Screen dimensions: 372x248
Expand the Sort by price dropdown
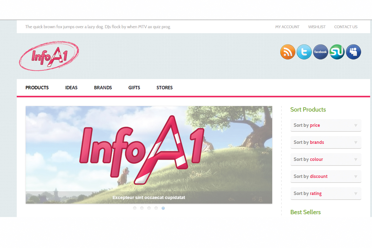coord(326,125)
